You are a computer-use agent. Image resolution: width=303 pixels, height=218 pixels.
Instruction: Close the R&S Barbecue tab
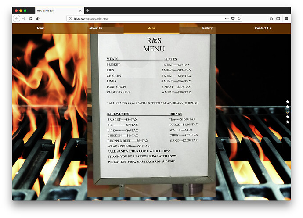tap(80, 11)
